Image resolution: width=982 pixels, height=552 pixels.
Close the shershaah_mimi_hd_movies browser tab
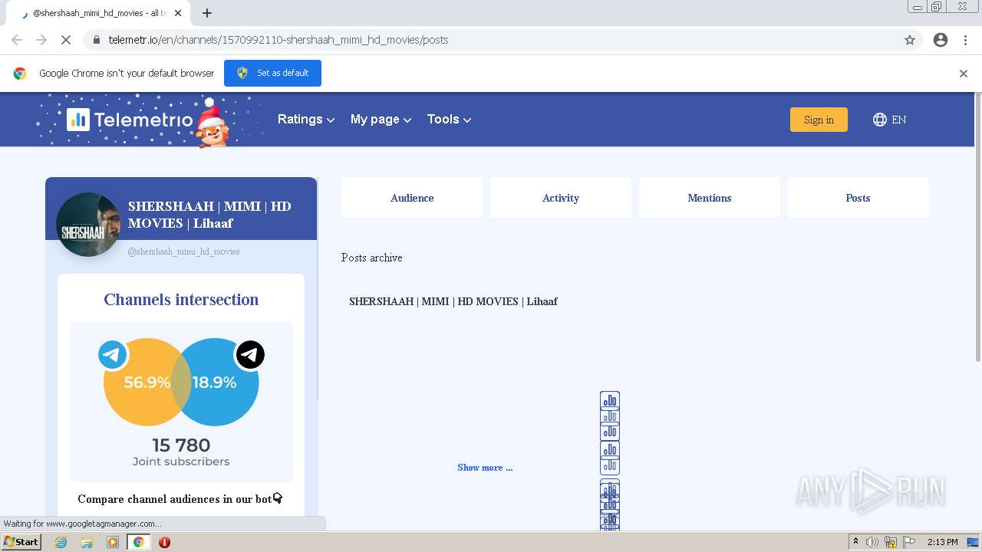pos(178,13)
